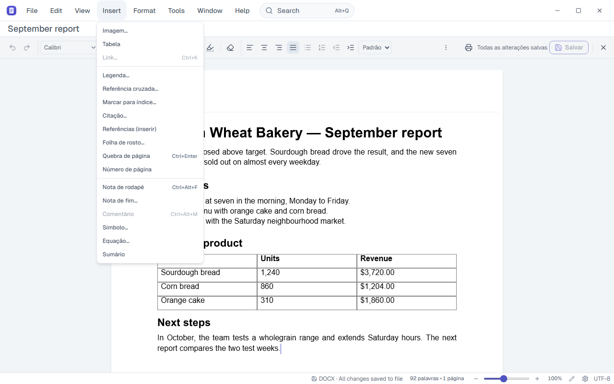
Task: Adjust the zoom slider handle
Action: [504, 379]
